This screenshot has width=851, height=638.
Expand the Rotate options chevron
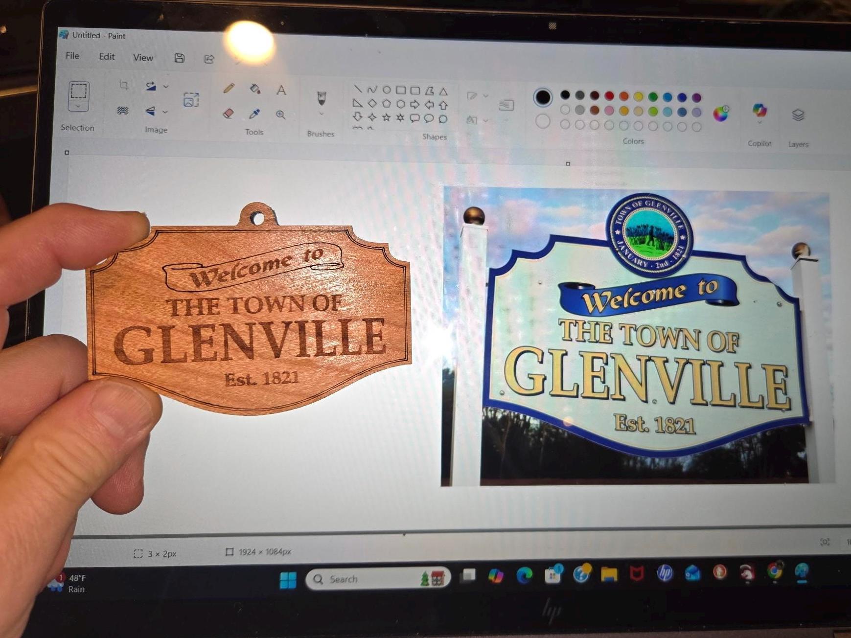166,87
